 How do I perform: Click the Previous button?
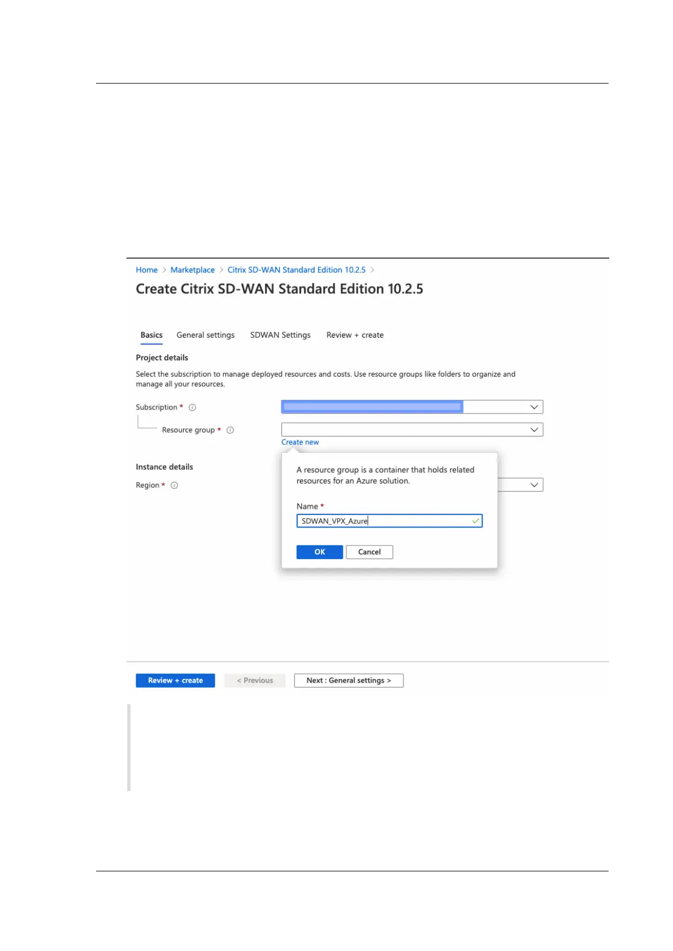click(255, 680)
